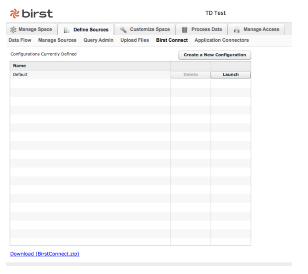Click Delete for the Default configuration
The height and width of the screenshot is (274, 308).
[x=191, y=75]
